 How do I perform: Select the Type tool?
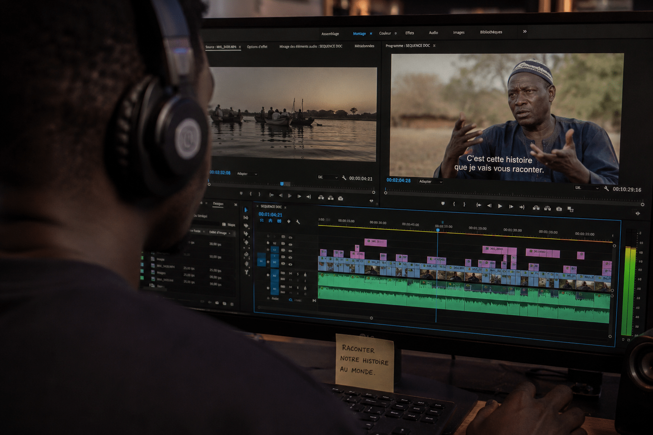(x=247, y=272)
